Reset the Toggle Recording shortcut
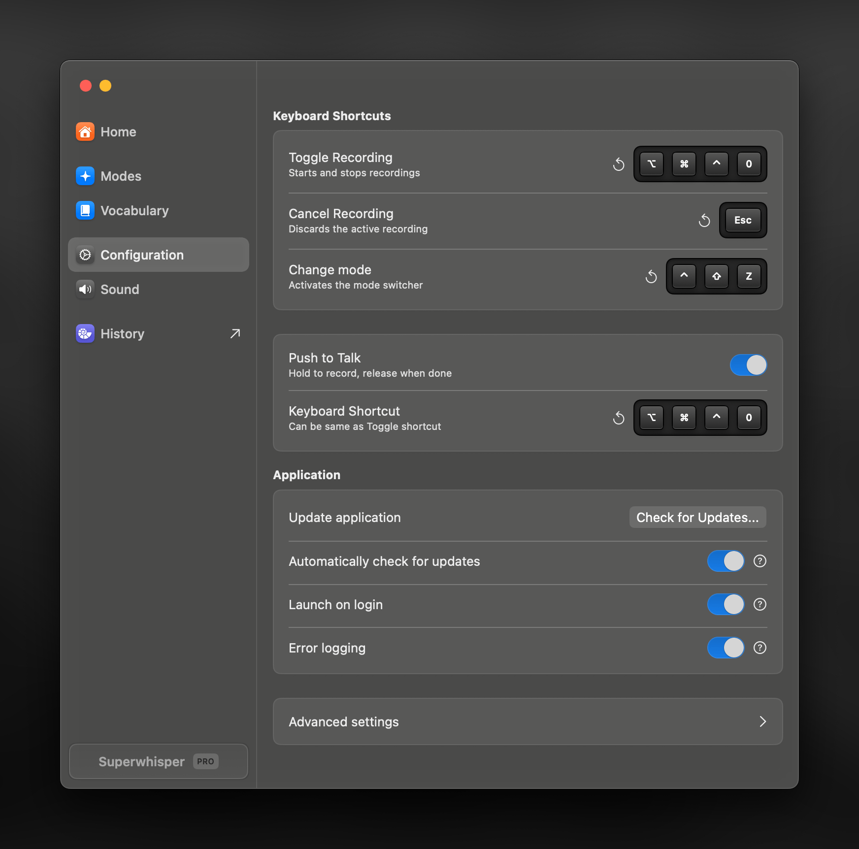Viewport: 859px width, 849px height. [619, 164]
